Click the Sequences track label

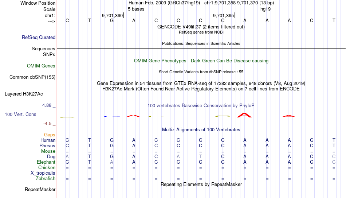pyautogui.click(x=43, y=48)
